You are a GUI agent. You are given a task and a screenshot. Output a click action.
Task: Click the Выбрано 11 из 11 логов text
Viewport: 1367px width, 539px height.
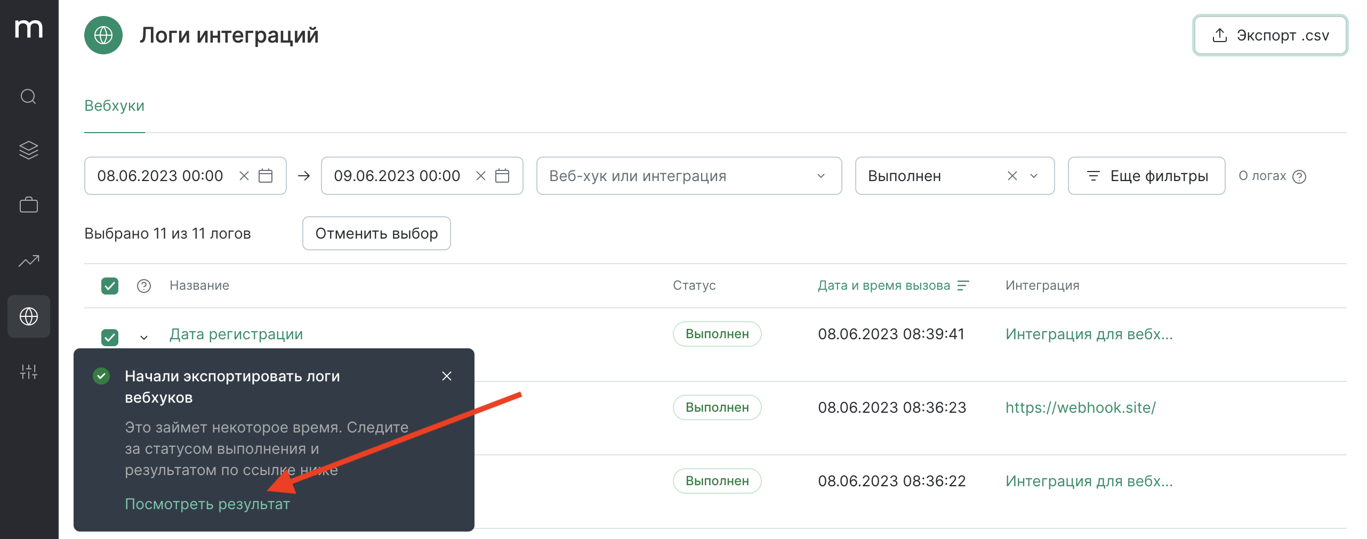(167, 233)
